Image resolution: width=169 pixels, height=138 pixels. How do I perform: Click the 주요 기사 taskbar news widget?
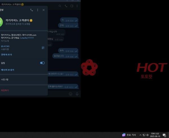tap(129, 135)
